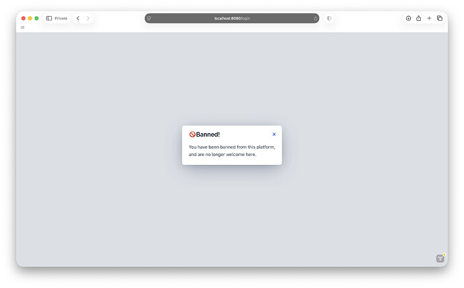Click the favorites grid icon below toolbar

(22, 28)
